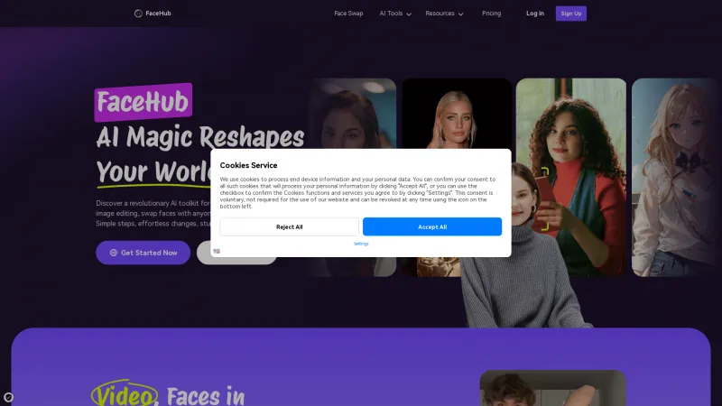This screenshot has height=406, width=722.
Task: Open the Resources menu label
Action: (x=440, y=14)
